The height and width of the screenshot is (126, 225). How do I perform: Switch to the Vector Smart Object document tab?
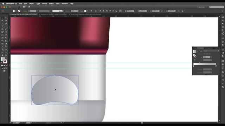tap(86, 14)
